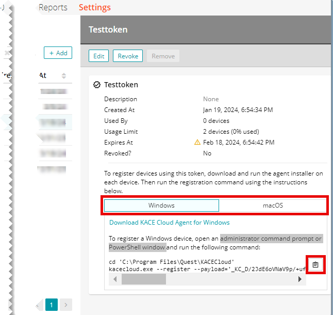Open the Reports menu item
The image size is (333, 315).
pos(53,7)
